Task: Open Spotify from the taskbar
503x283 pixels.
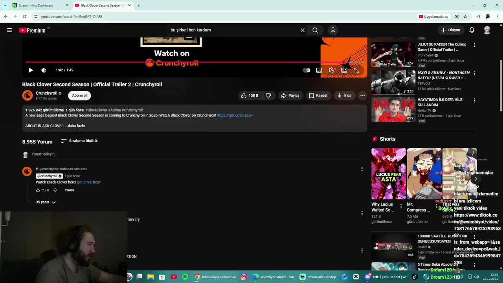Action: 185,277
